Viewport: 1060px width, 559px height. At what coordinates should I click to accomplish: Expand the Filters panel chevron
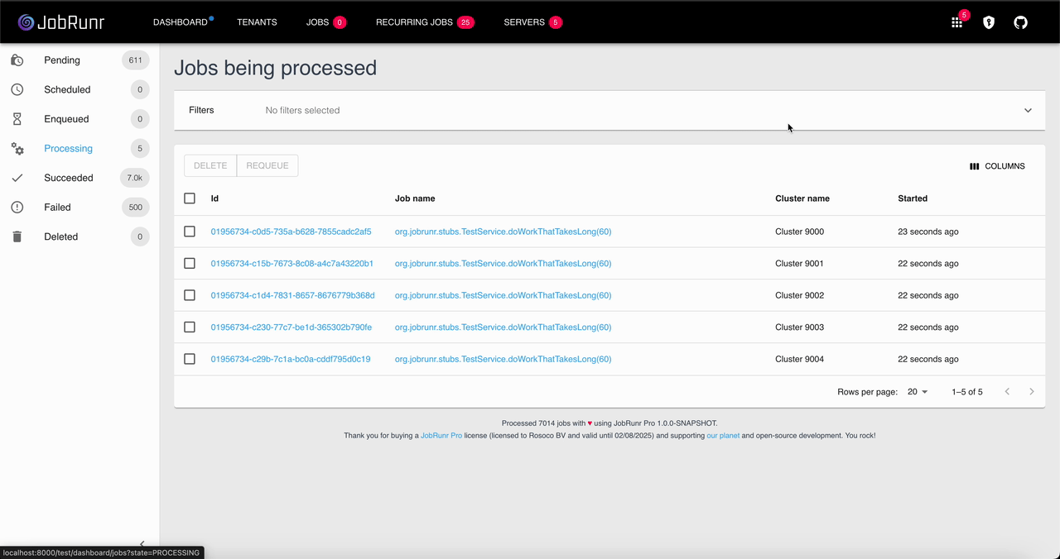pyautogui.click(x=1028, y=111)
